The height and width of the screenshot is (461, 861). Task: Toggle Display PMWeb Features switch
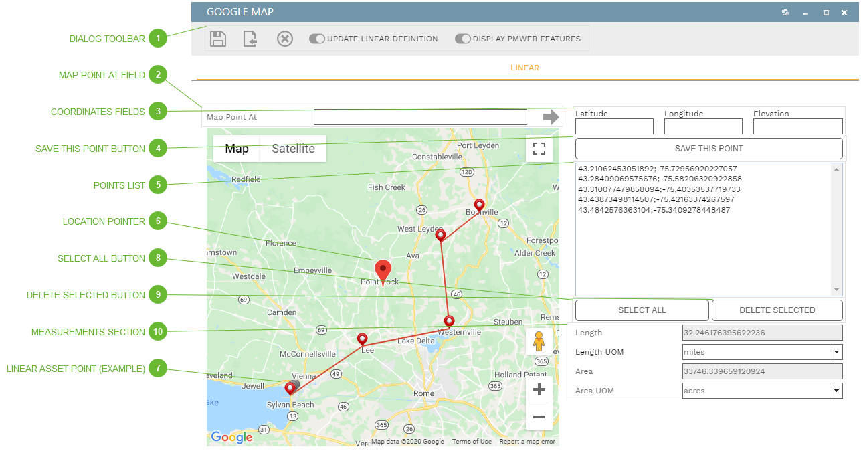point(462,39)
